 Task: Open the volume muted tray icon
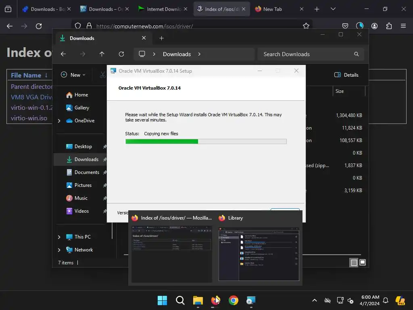pyautogui.click(x=350, y=300)
